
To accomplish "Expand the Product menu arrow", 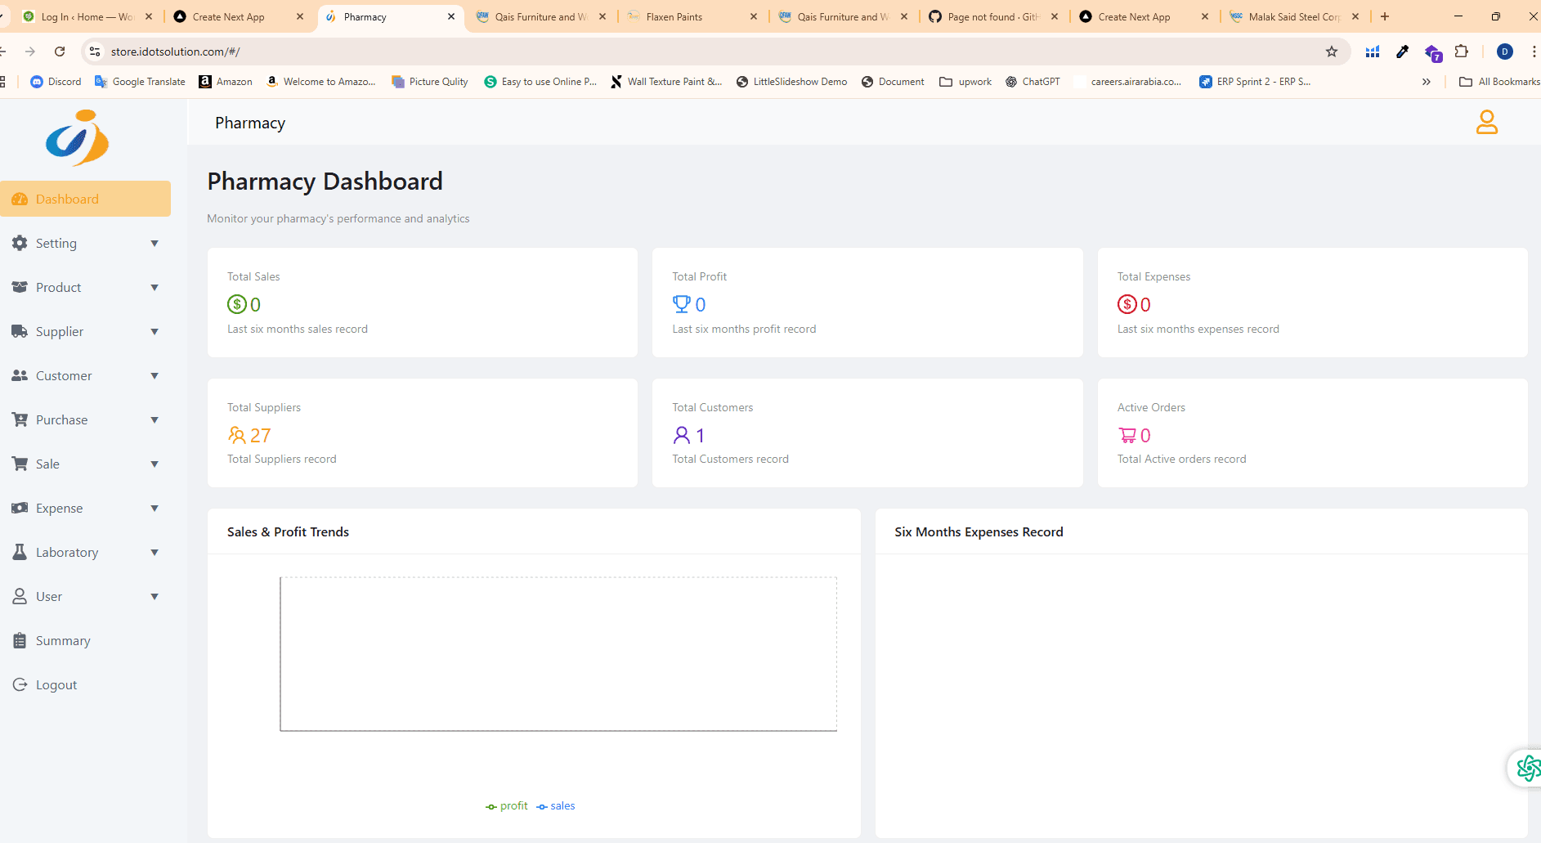I will [x=155, y=287].
